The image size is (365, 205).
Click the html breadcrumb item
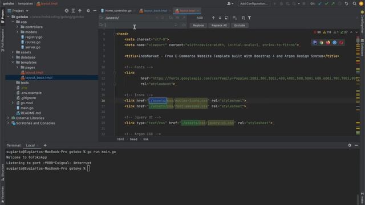coord(120,139)
